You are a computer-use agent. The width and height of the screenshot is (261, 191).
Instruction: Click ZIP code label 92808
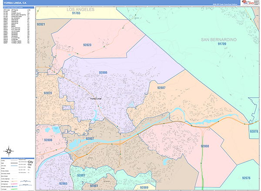click(x=205, y=146)
